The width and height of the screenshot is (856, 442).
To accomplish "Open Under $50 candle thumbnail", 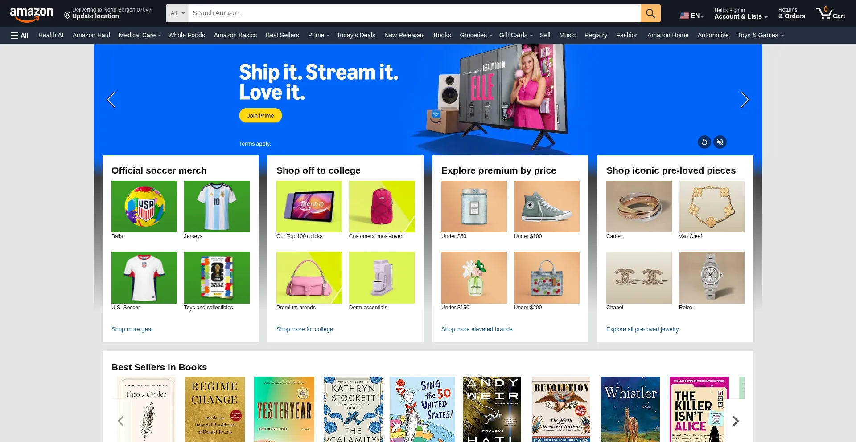I will (x=474, y=207).
